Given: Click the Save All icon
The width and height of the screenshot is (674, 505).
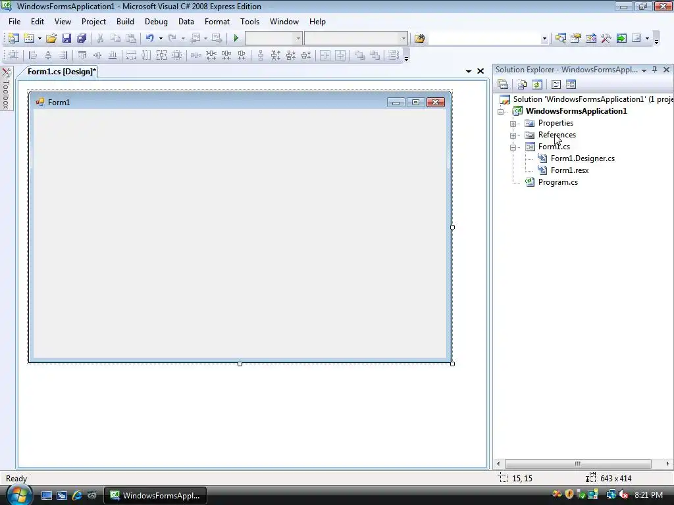Looking at the screenshot, I should coord(81,38).
